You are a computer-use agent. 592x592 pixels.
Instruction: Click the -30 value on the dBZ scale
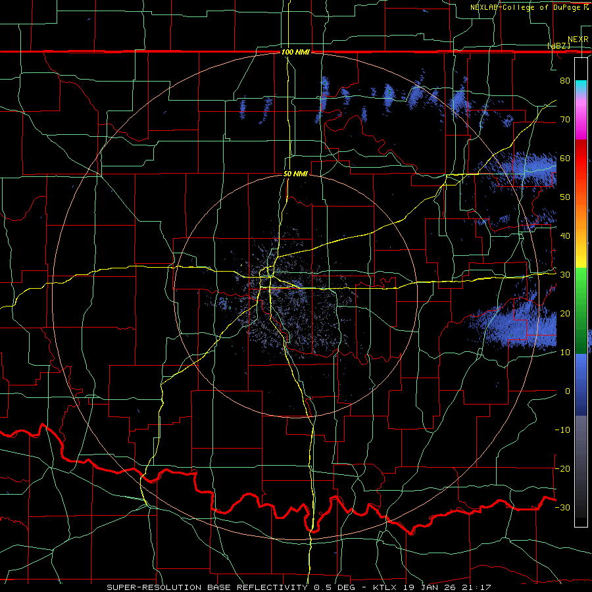tap(562, 507)
